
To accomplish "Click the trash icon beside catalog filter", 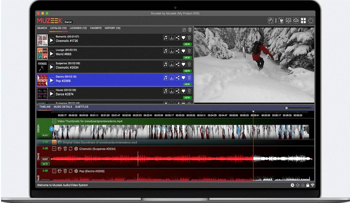I will [190, 30].
